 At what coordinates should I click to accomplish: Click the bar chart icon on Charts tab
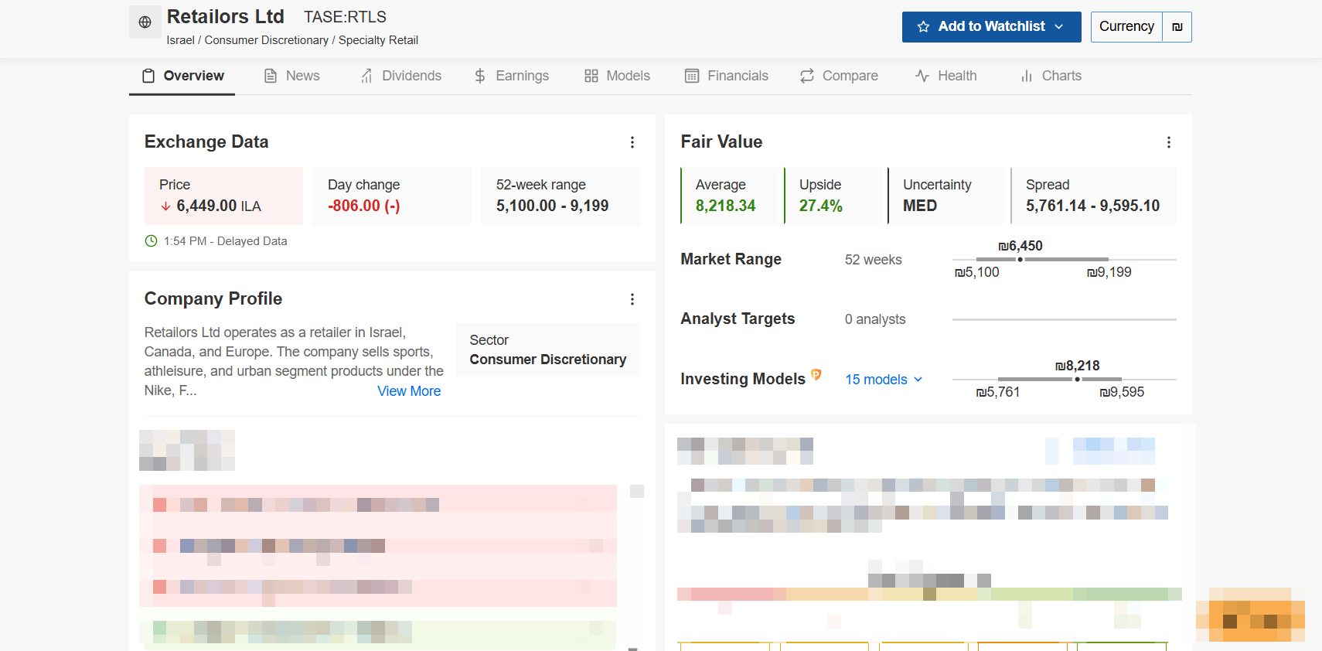coord(1027,76)
